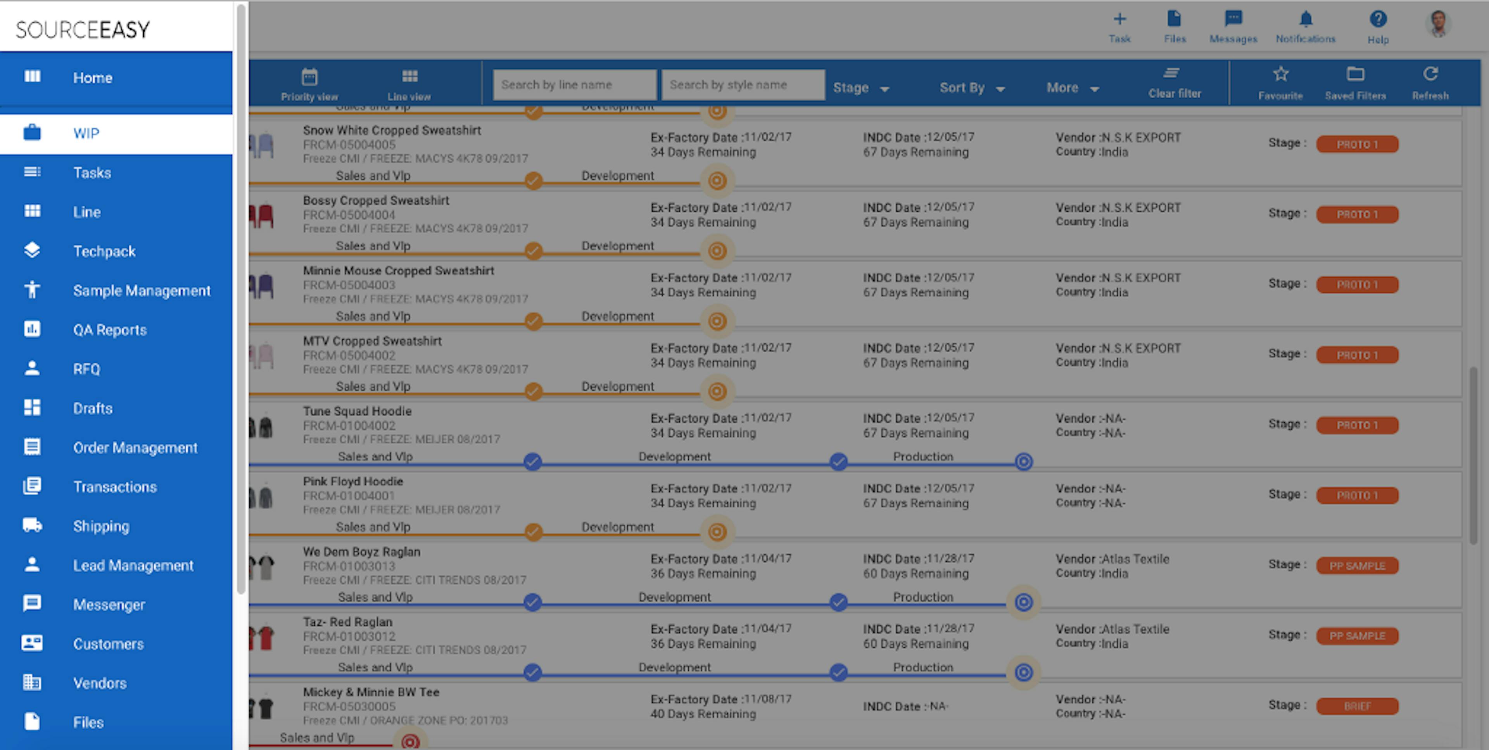The width and height of the screenshot is (1489, 750).
Task: Click the Production progress marker for Tune Squad Hoodie
Action: tap(1023, 462)
